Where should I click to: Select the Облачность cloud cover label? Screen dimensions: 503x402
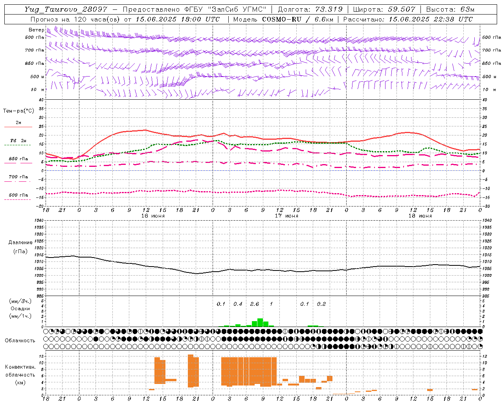coord(20,341)
